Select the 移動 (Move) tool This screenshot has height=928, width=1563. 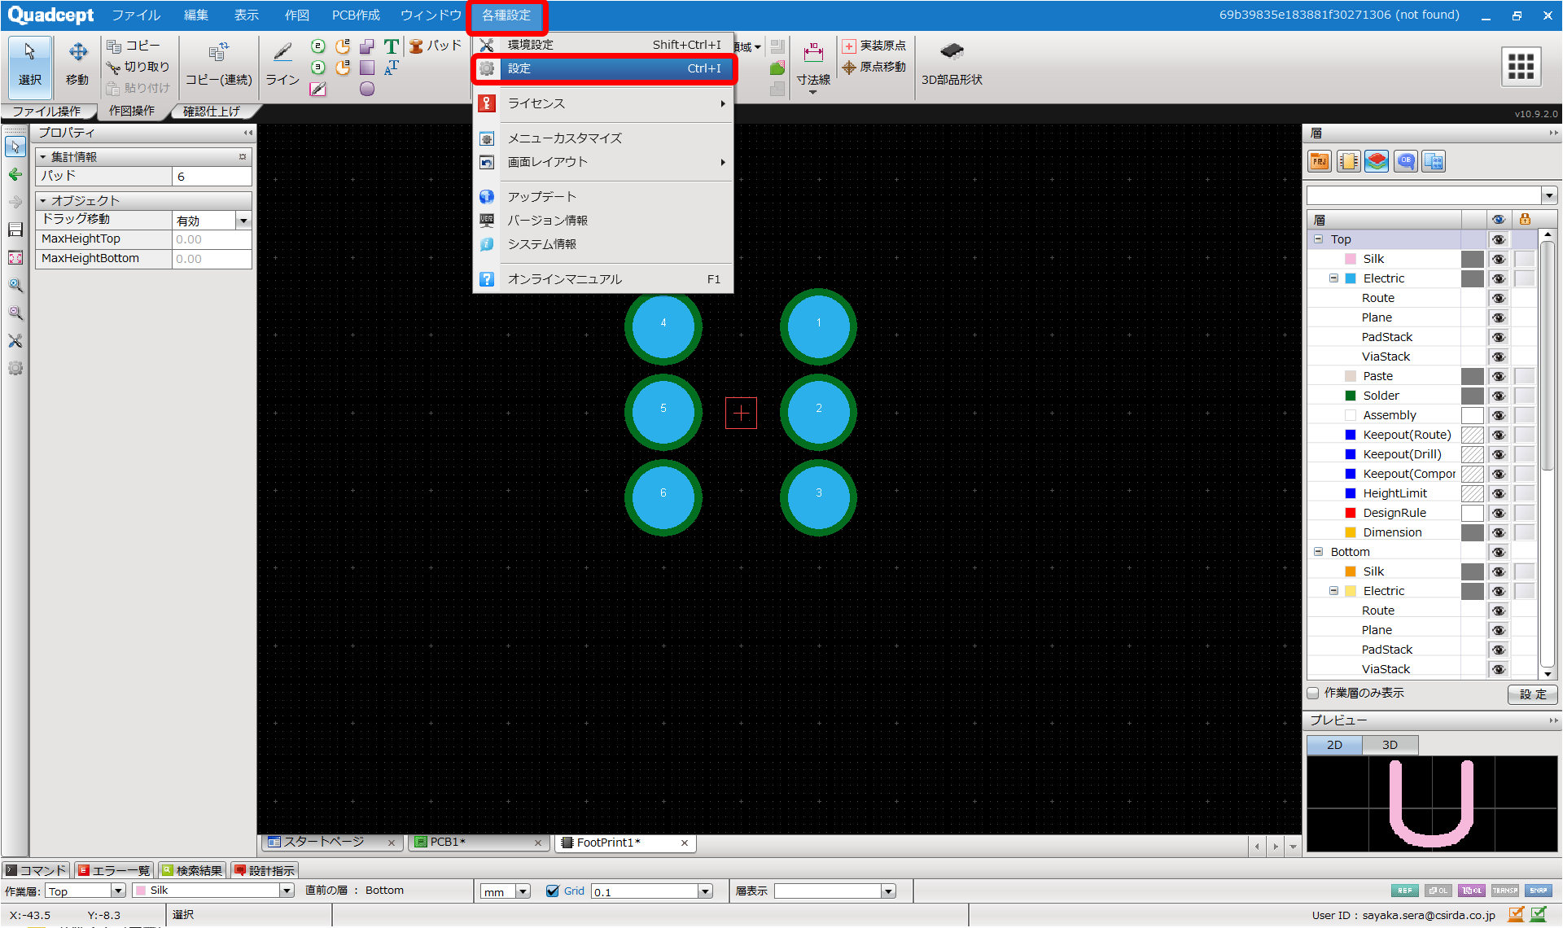[77, 63]
